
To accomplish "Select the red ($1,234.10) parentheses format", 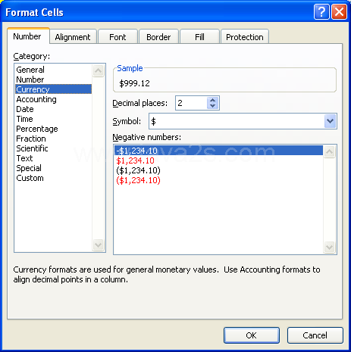I will (x=218, y=180).
